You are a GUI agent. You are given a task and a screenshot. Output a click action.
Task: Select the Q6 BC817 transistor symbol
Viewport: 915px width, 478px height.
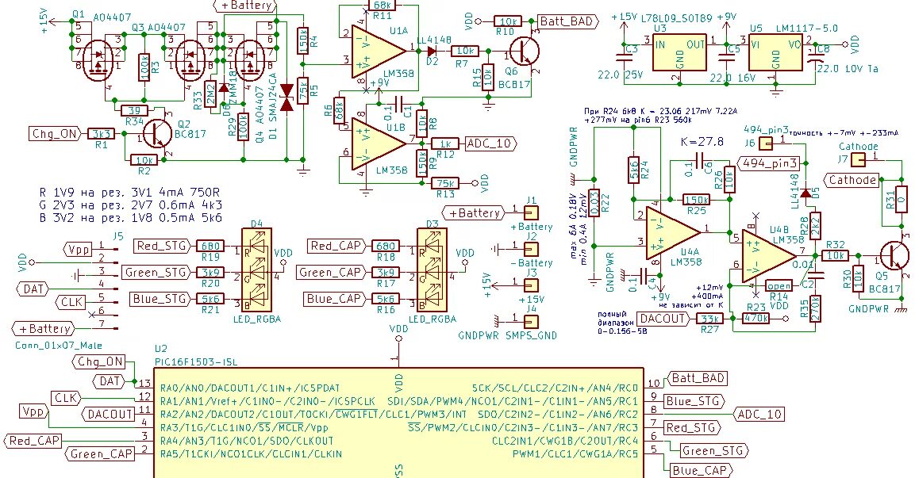(x=523, y=52)
